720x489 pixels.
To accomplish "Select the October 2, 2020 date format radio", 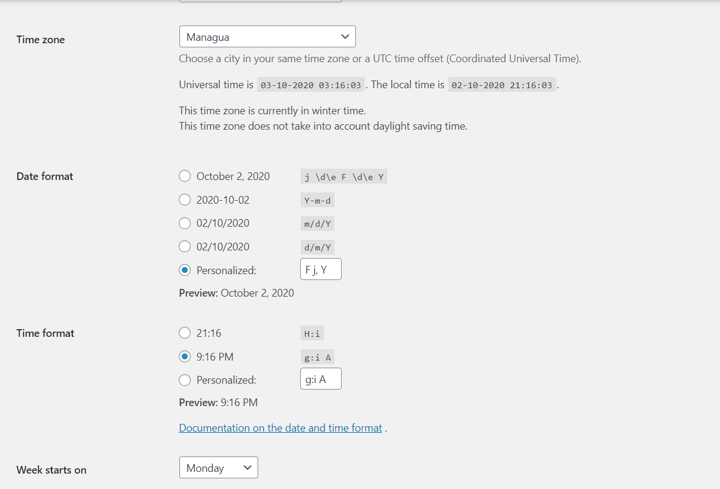I will click(185, 176).
